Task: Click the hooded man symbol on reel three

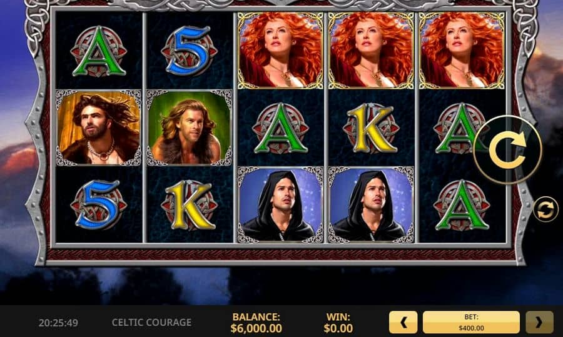Action: tap(280, 204)
